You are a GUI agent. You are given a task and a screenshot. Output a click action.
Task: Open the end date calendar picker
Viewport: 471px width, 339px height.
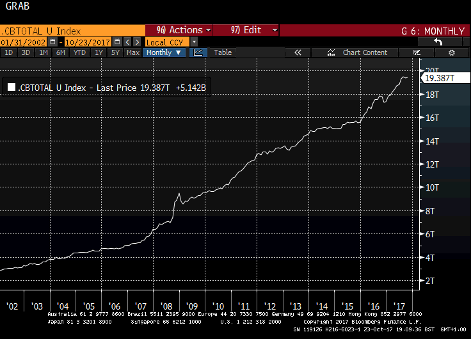click(118, 42)
